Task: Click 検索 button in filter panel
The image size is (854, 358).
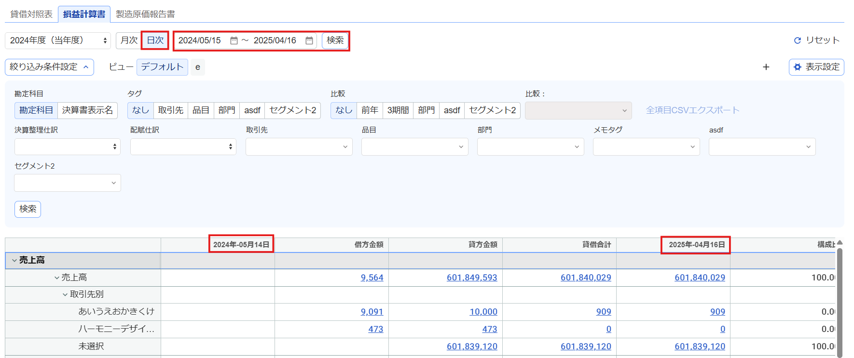Action: click(28, 209)
